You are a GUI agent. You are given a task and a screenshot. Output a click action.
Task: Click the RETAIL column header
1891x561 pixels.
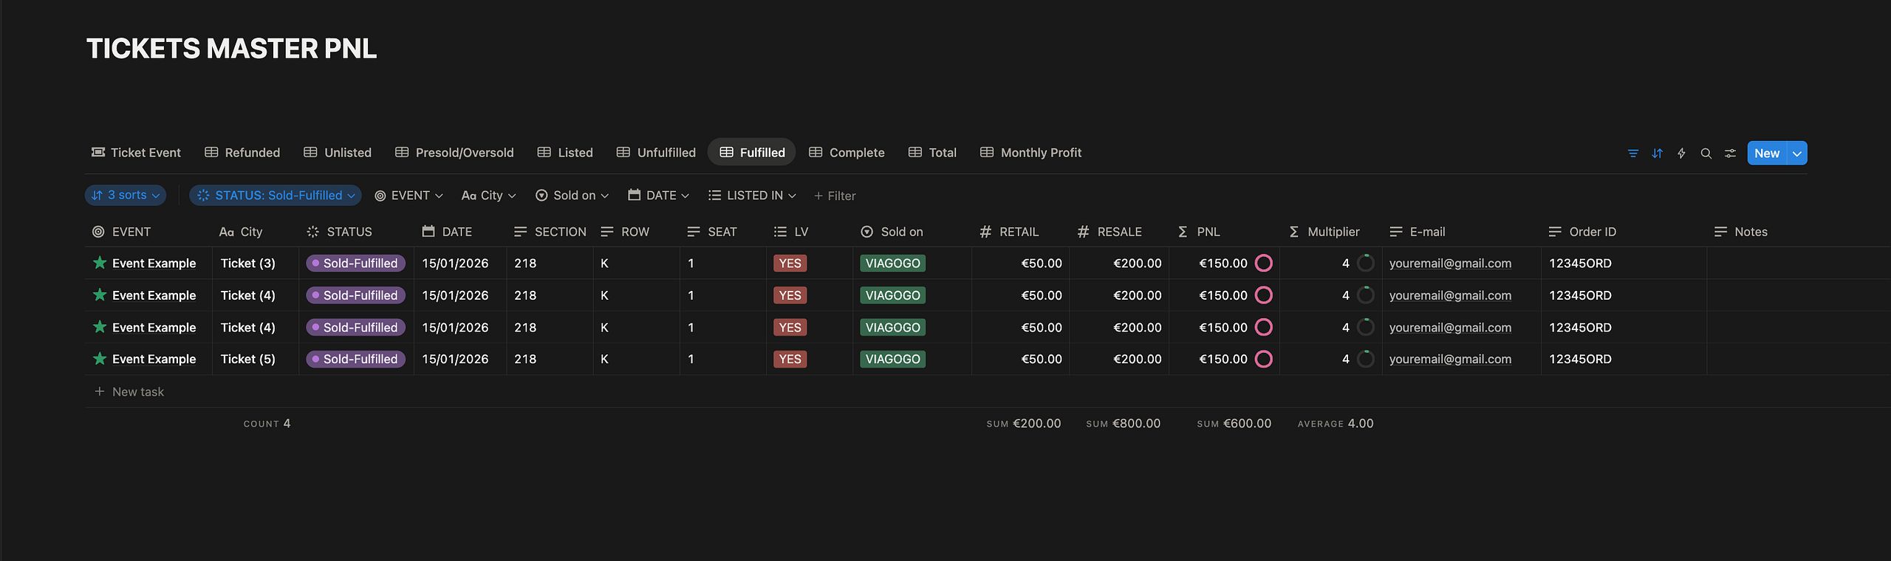(x=1009, y=232)
